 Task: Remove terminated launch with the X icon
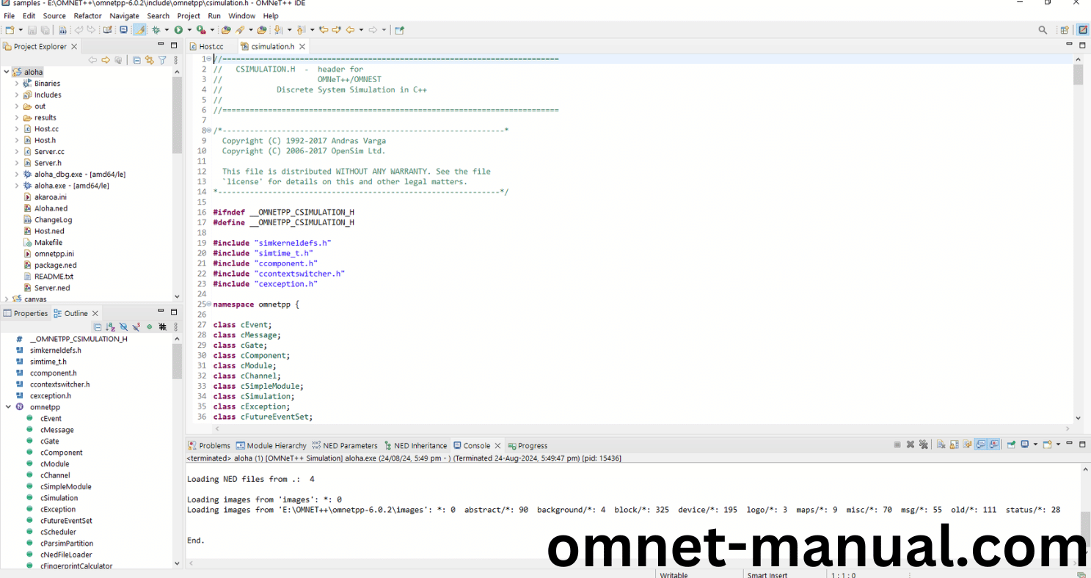(910, 444)
